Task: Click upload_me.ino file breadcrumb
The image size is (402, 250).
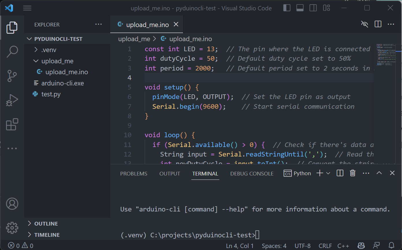Action: 186,39
